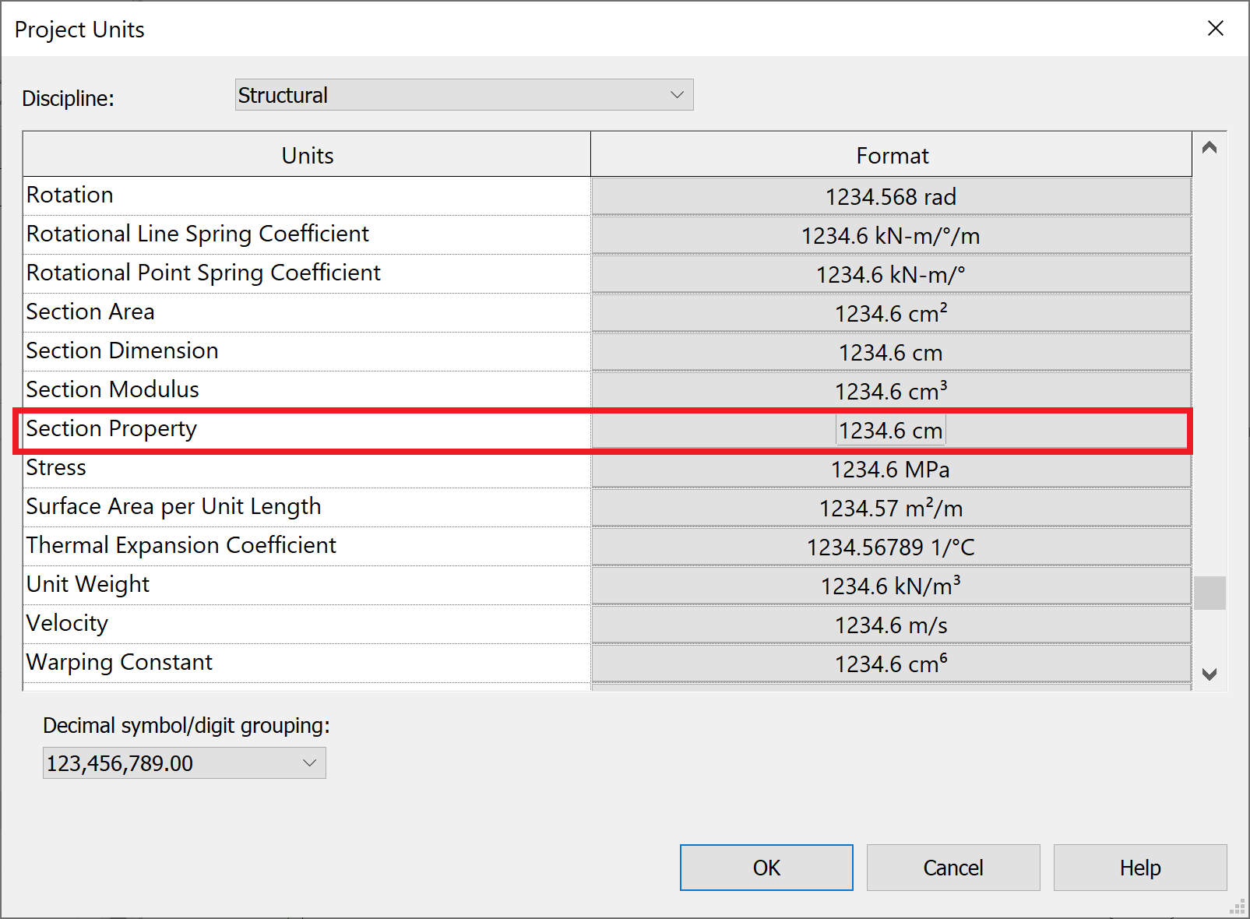1250x919 pixels.
Task: Change the Section Property format
Action: [891, 430]
